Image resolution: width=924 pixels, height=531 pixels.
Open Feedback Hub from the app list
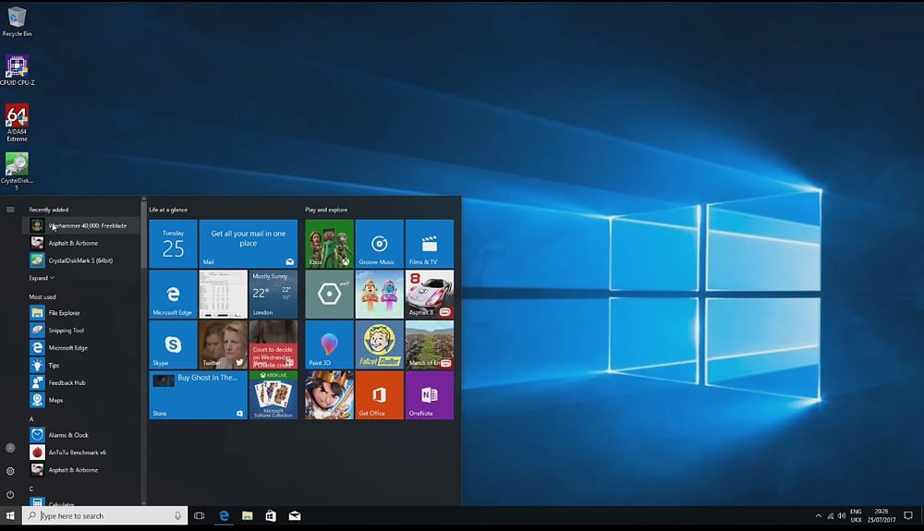(x=67, y=382)
